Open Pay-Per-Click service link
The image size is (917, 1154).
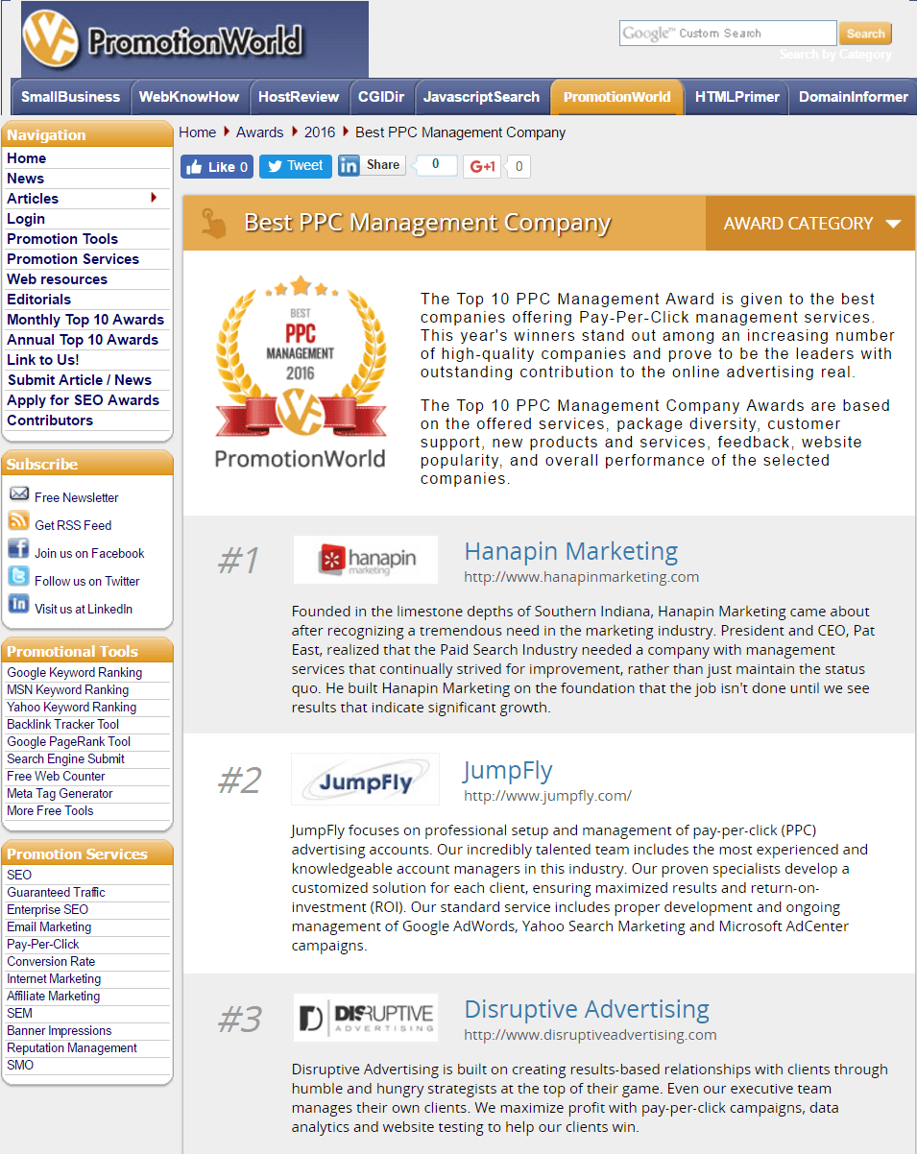coord(43,945)
